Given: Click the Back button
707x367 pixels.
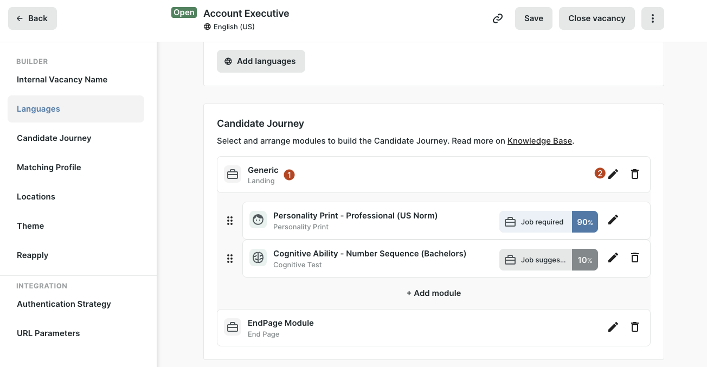Looking at the screenshot, I should pyautogui.click(x=33, y=18).
